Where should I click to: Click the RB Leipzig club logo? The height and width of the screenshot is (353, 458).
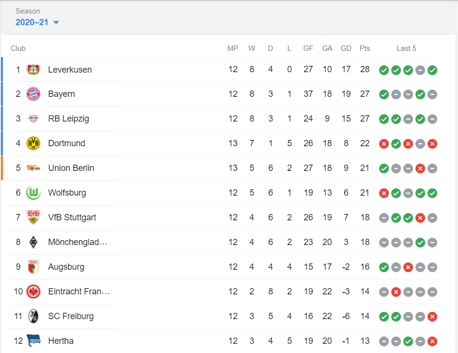[x=33, y=119]
